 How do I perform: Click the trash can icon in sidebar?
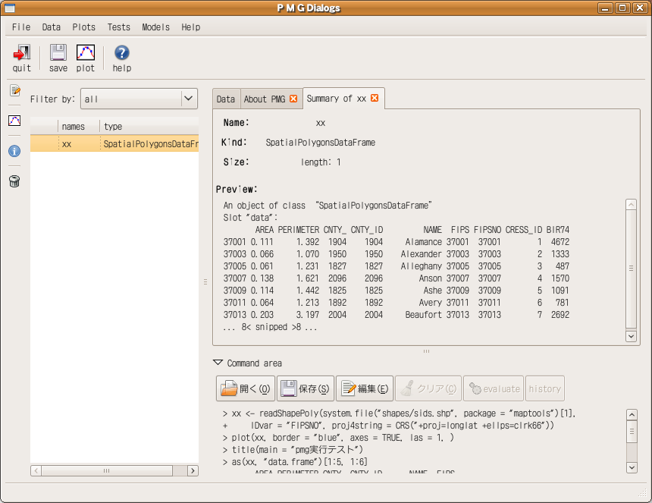[x=14, y=181]
